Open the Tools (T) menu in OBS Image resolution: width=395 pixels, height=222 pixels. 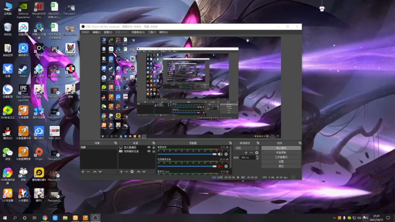[x=152, y=32]
